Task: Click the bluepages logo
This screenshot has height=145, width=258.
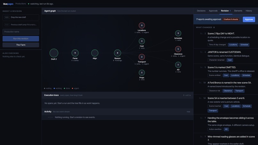Action: (8, 4)
